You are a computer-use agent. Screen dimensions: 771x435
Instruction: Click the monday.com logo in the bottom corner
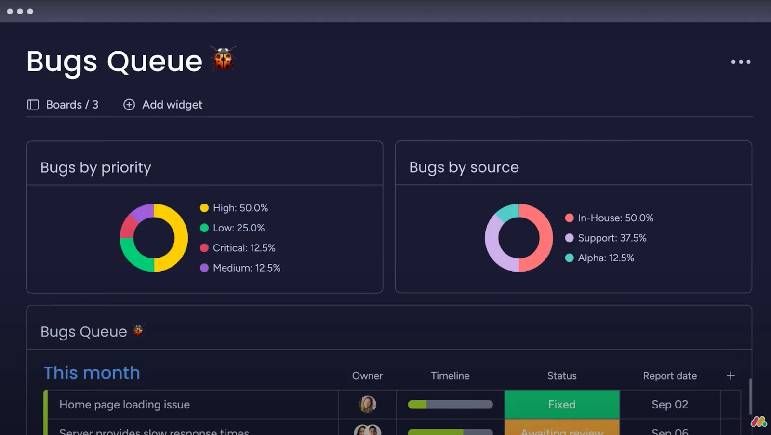[758, 421]
